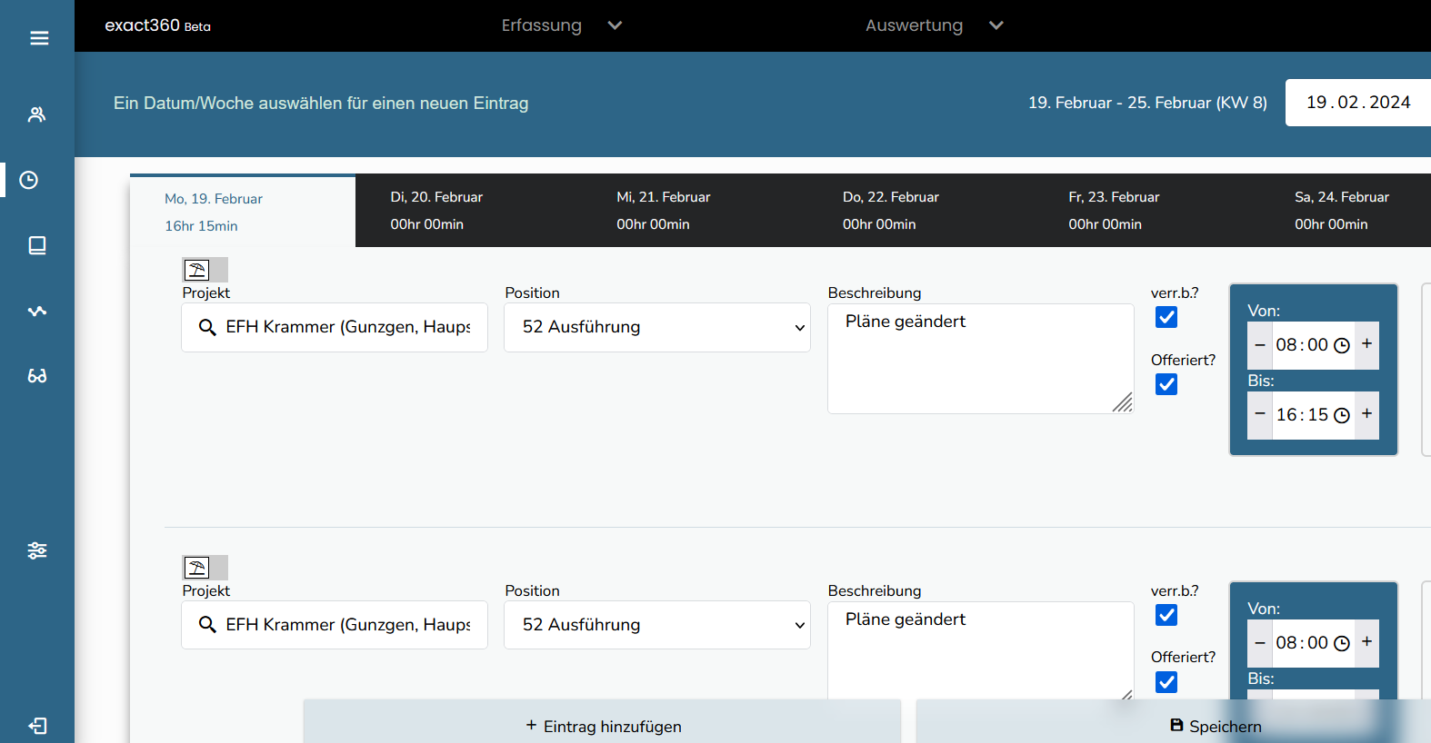Switch to Di, 20. Februar tab
Image resolution: width=1431 pixels, height=743 pixels.
click(x=436, y=210)
